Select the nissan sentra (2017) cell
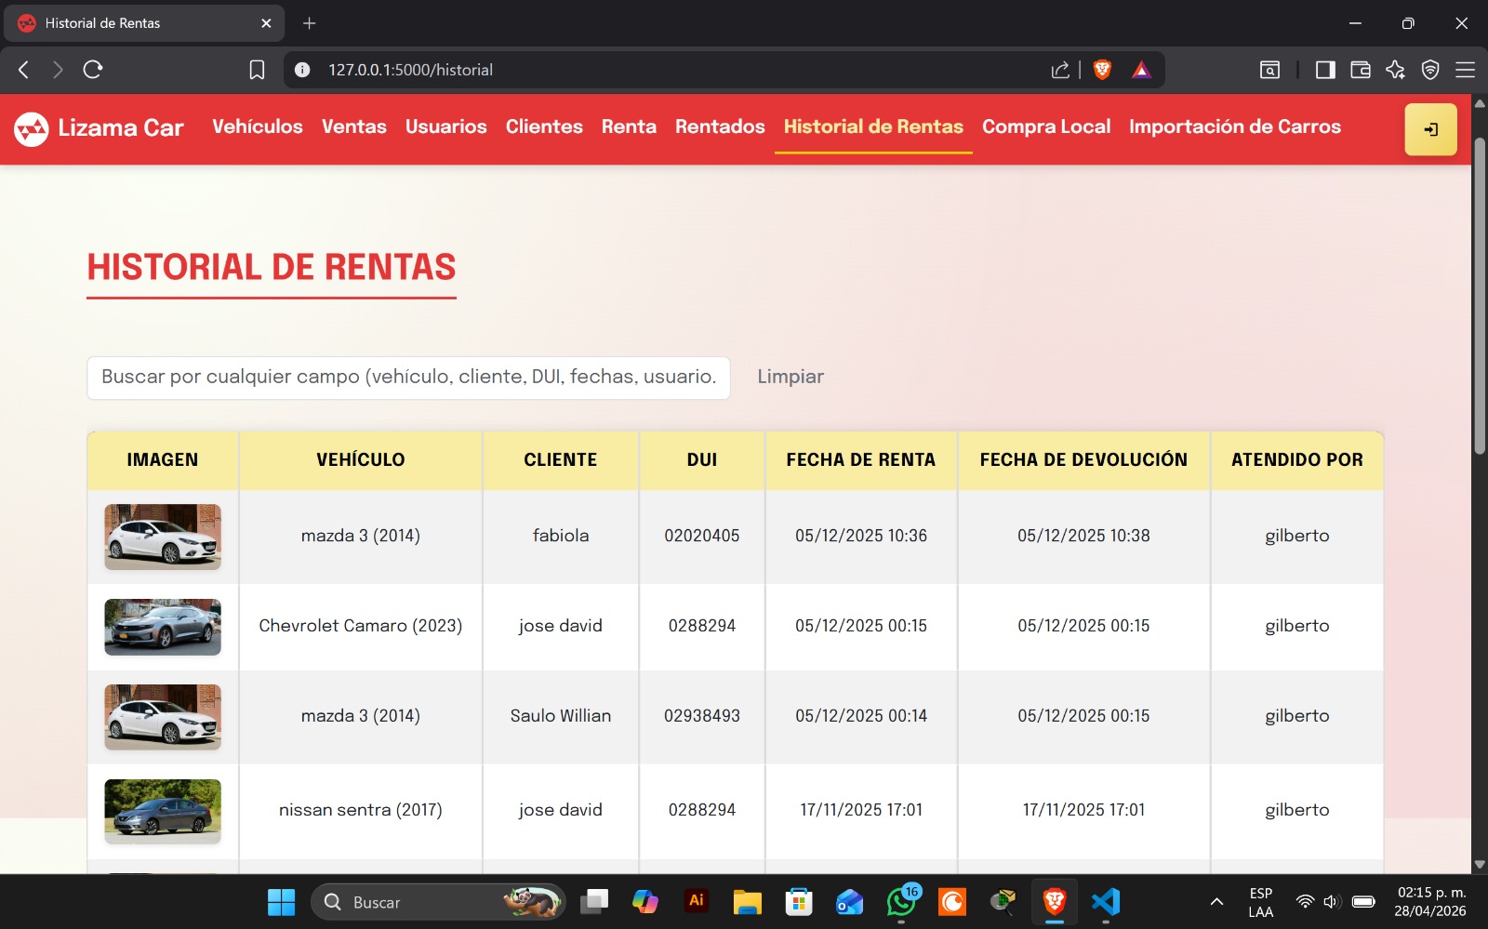1488x929 pixels. [x=361, y=810]
